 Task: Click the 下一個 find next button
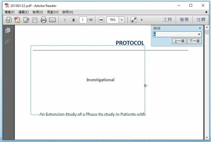(194, 41)
